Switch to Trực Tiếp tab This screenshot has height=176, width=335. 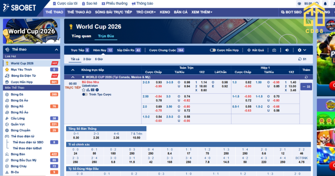click(80, 50)
